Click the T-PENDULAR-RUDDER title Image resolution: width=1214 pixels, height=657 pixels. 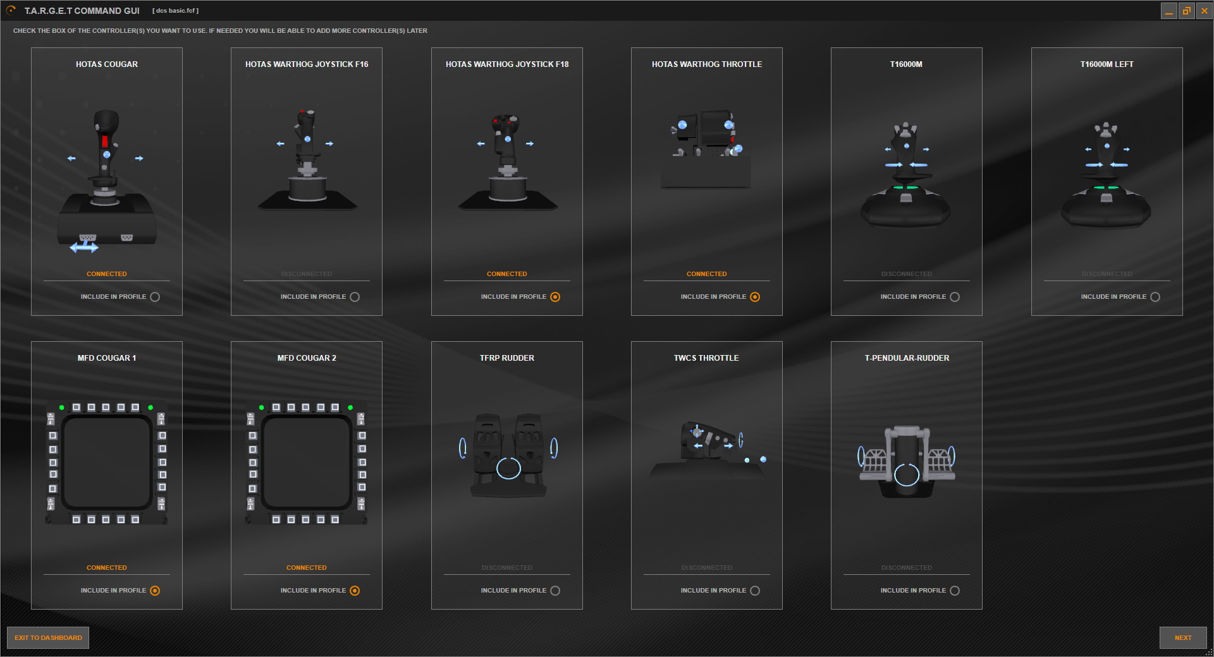[907, 358]
